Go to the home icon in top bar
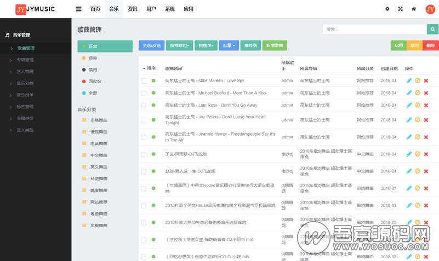 pyautogui.click(x=414, y=9)
